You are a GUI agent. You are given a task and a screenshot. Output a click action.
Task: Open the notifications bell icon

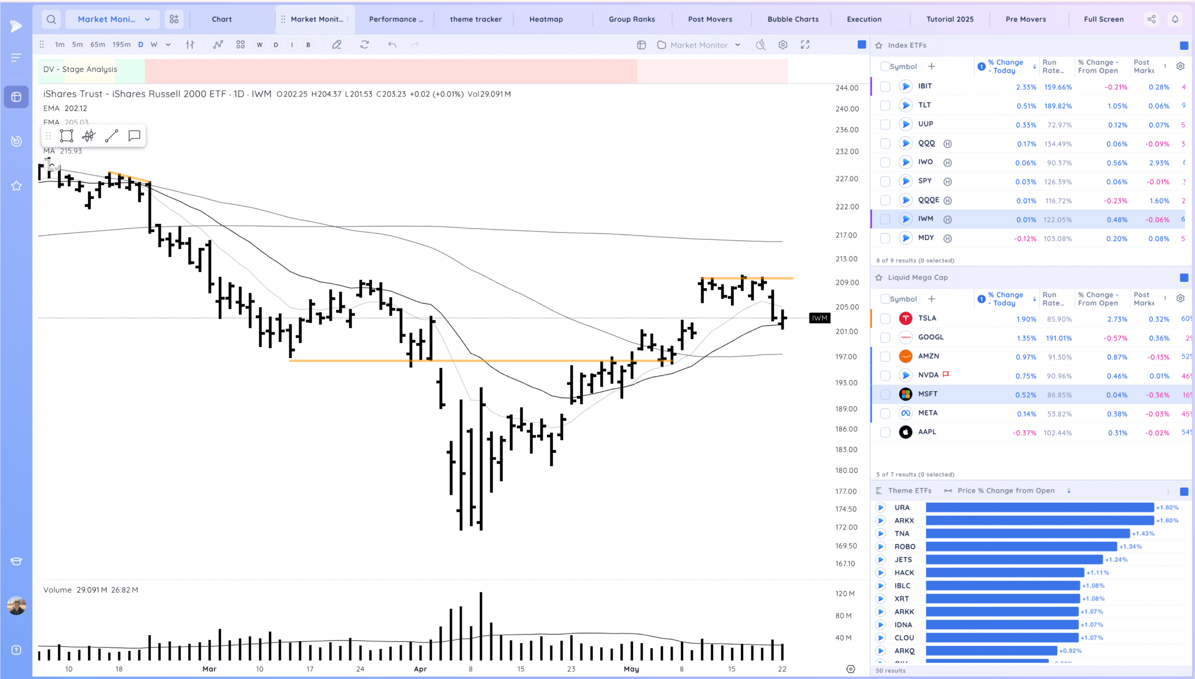pos(1175,19)
